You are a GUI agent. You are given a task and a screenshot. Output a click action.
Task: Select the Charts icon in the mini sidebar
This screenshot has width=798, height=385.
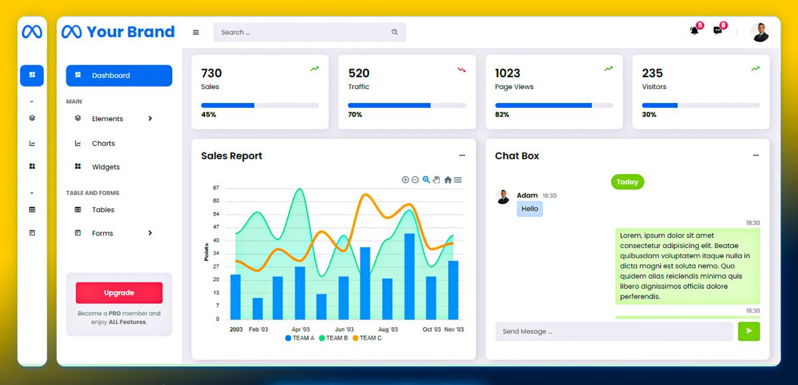[32, 142]
